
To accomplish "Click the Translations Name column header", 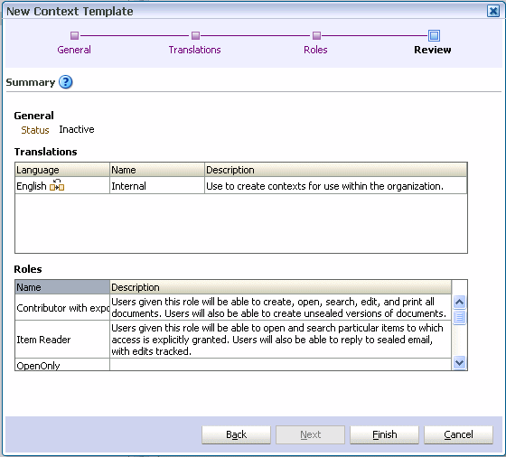I will 157,170.
